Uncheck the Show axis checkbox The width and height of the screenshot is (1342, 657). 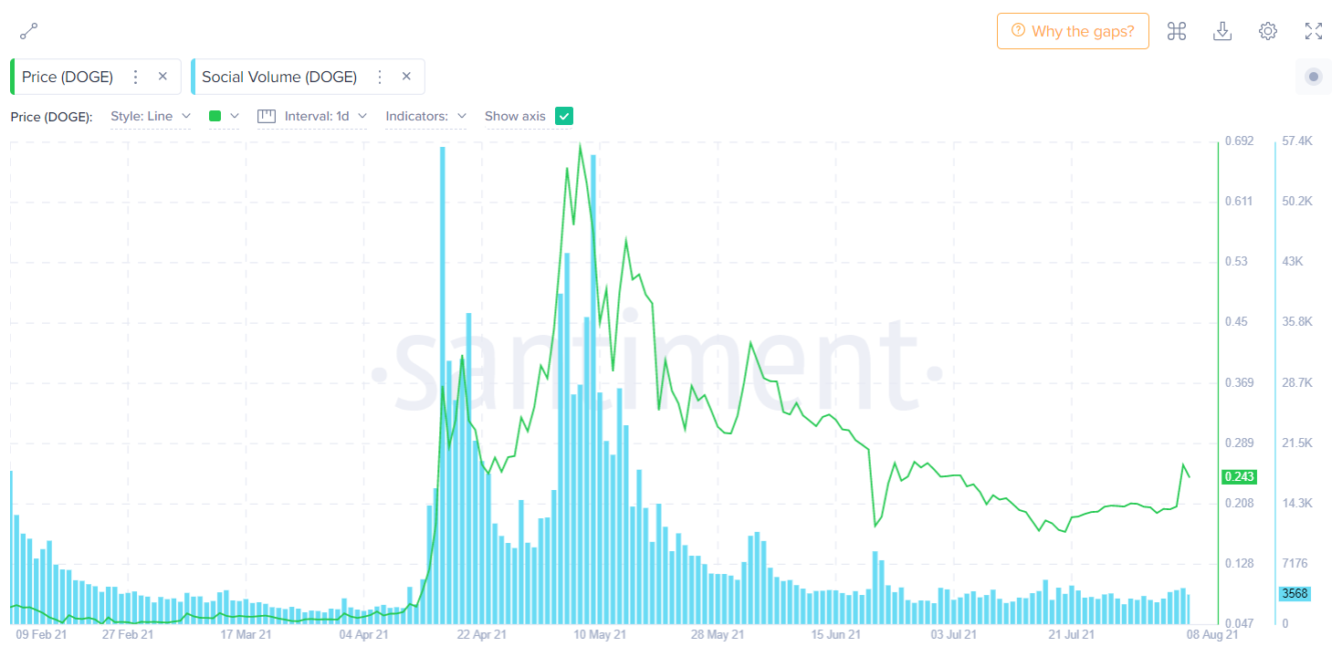pos(564,116)
